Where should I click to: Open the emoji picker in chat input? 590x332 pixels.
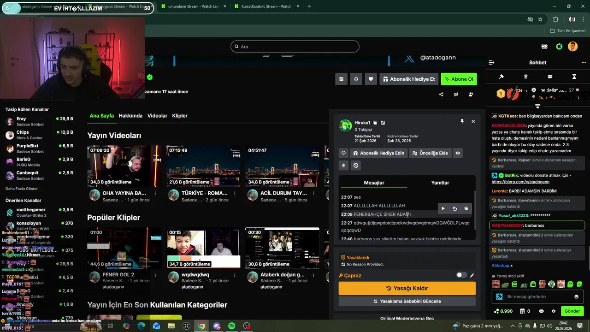pyautogui.click(x=576, y=296)
